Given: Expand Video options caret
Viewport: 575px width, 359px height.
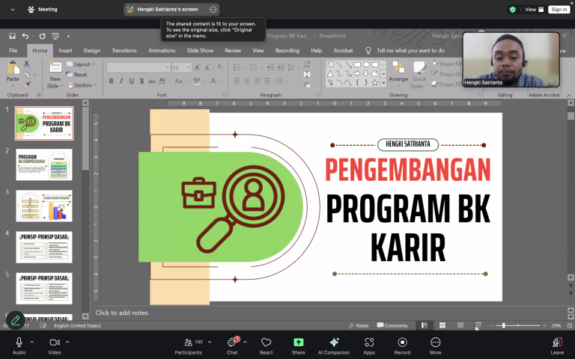Looking at the screenshot, I should pos(67,342).
